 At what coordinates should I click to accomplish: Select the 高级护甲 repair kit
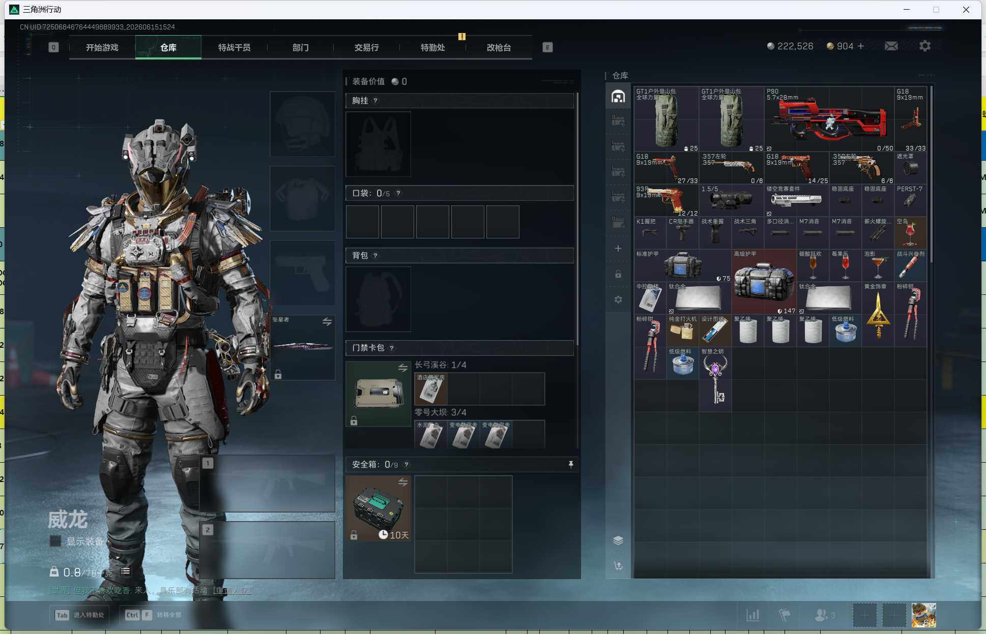tap(764, 282)
